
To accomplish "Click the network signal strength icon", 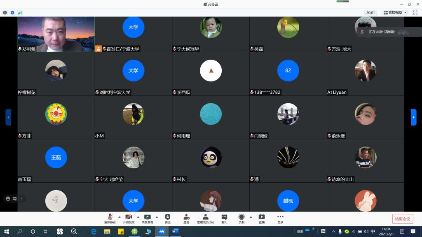I will 20,13.
